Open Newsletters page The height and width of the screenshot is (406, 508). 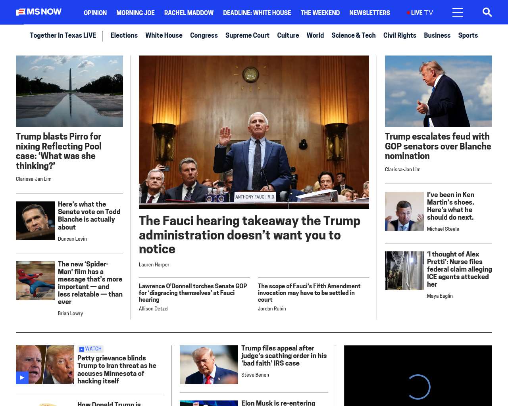[x=369, y=13]
